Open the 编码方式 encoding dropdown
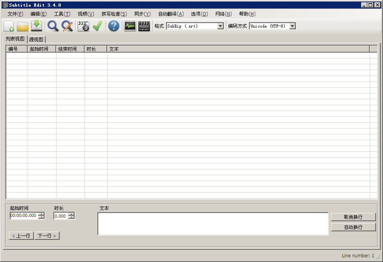The width and height of the screenshot is (383, 262). [292, 26]
